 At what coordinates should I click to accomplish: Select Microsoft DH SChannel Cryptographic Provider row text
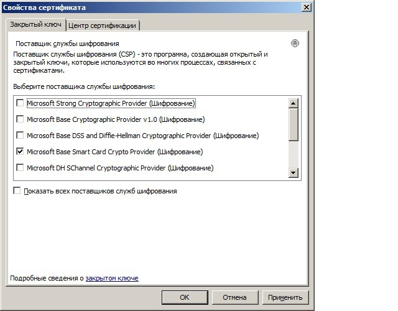coord(120,168)
